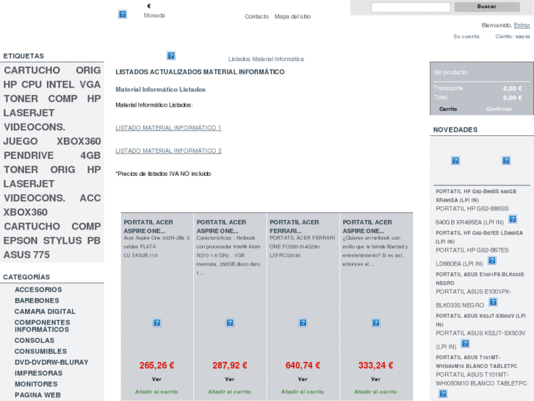Viewport: 534px width, 401px height.
Task: Add 265,26 € Acer Aspire to cart
Action: tap(156, 391)
